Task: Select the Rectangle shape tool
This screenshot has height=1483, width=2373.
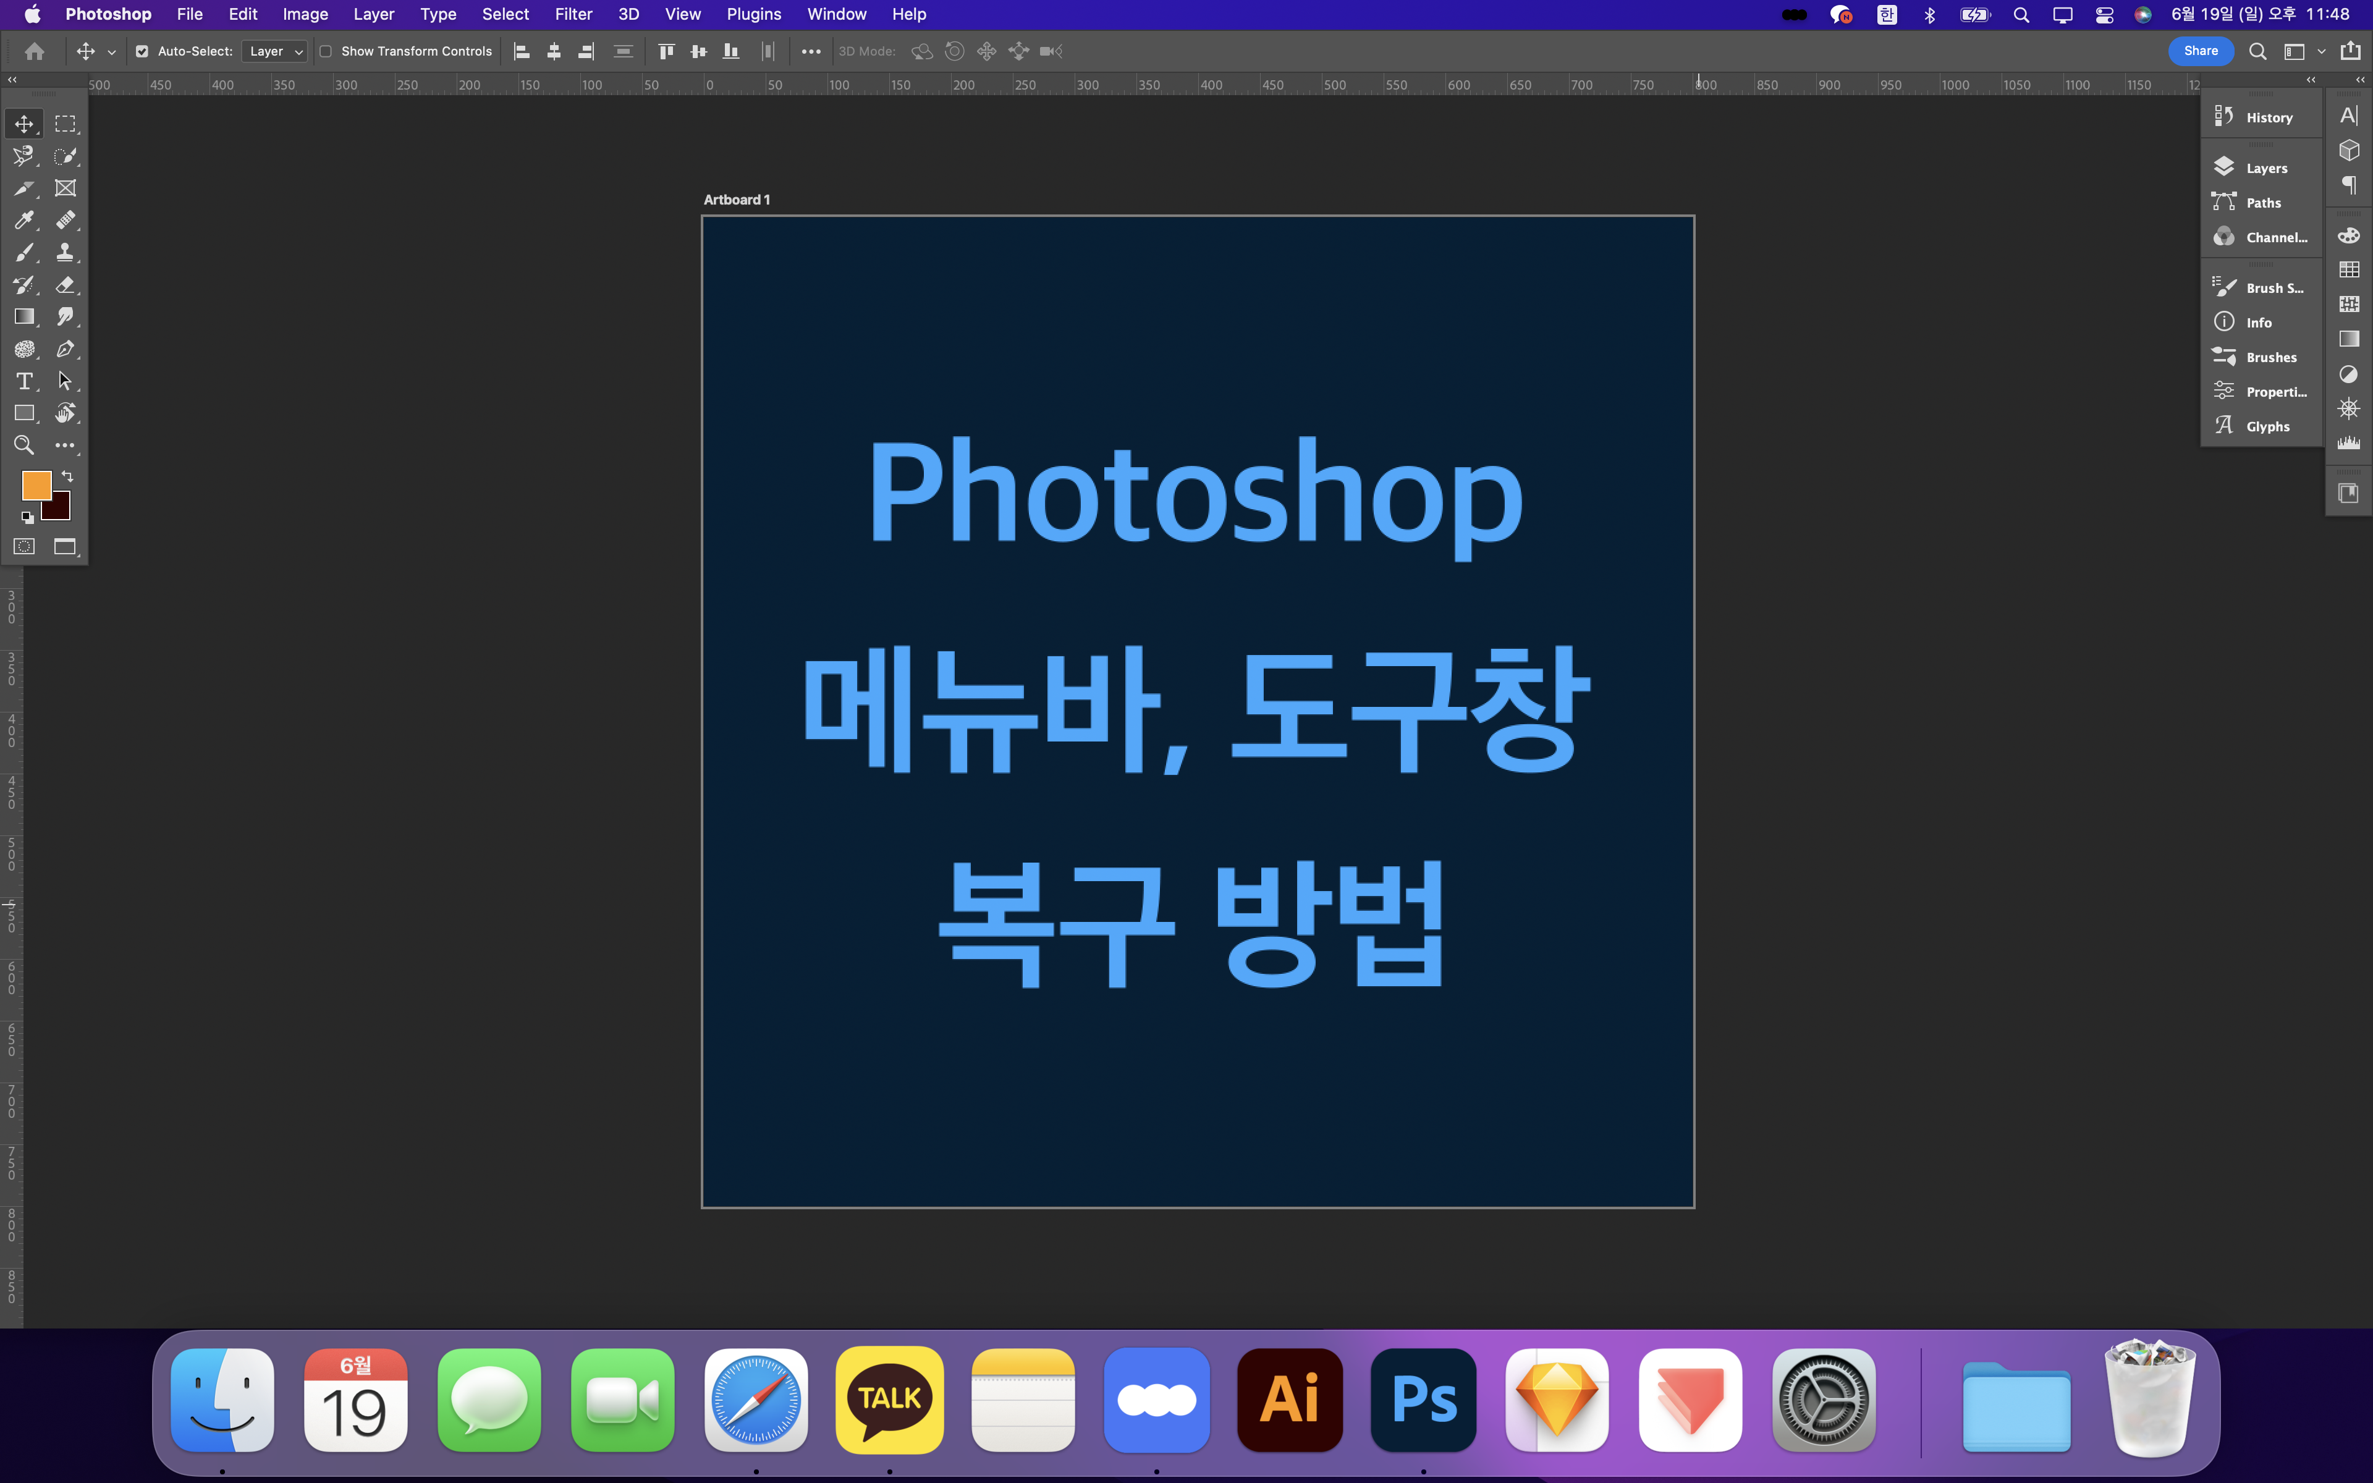Action: tap(25, 413)
